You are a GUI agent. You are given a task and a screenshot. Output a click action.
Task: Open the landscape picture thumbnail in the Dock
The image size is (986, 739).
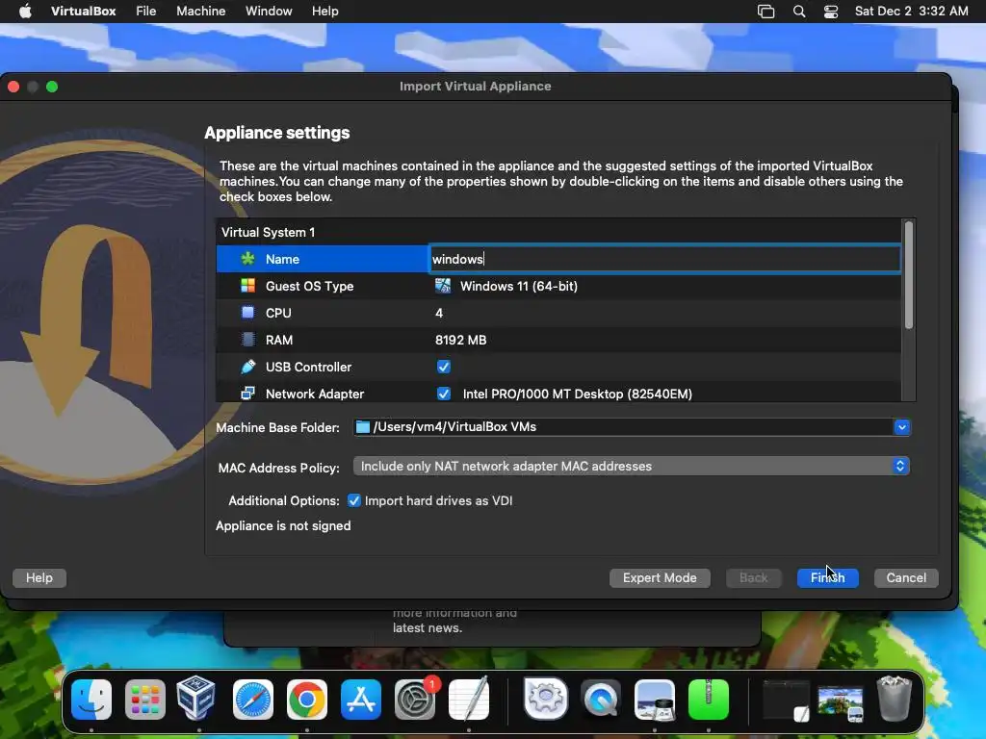840,703
